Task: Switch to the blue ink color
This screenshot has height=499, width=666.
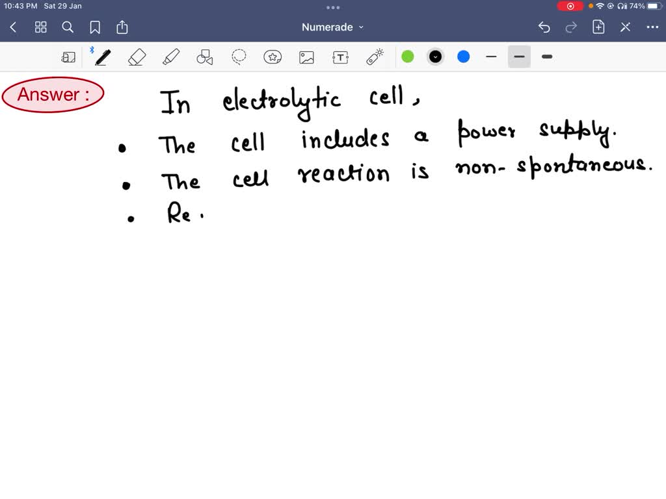Action: point(463,57)
